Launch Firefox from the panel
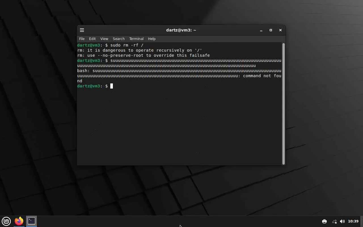 click(19, 221)
